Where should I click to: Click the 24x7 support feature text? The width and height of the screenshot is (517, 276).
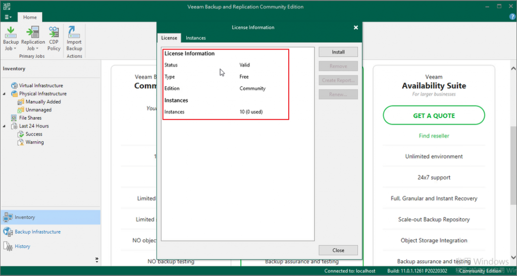click(434, 178)
